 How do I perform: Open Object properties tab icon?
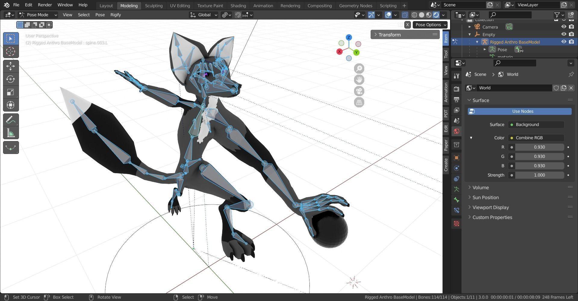[456, 158]
